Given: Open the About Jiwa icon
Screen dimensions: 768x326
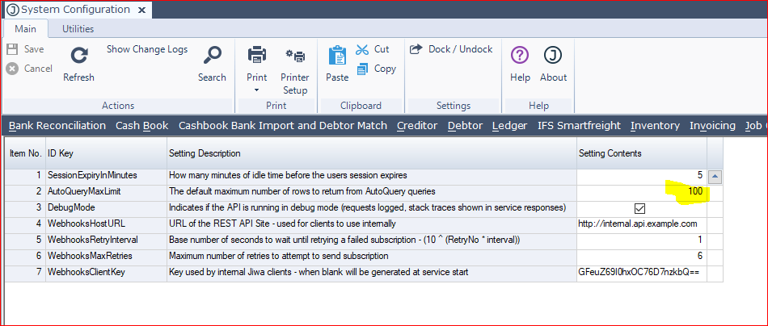Looking at the screenshot, I should point(553,56).
